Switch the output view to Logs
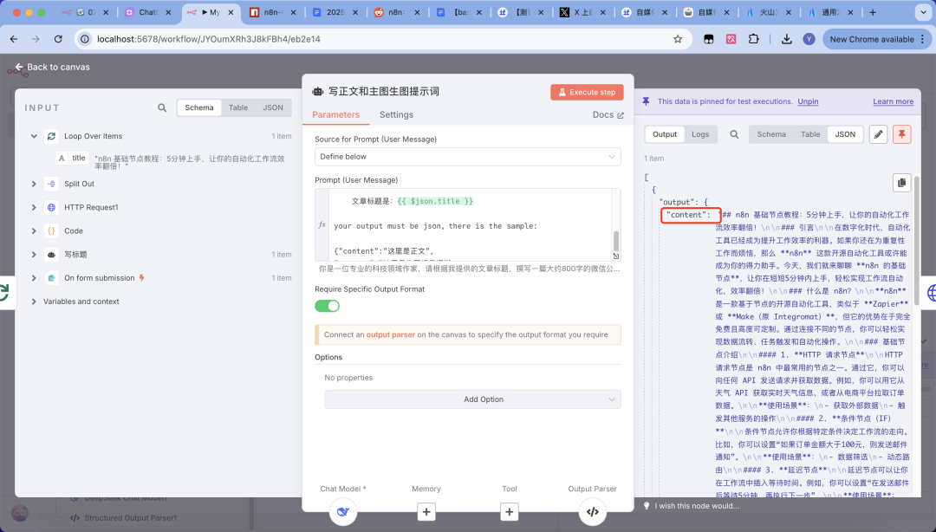936x532 pixels. [700, 134]
